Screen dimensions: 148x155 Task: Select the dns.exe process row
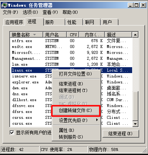pyautogui.click(x=72, y=94)
